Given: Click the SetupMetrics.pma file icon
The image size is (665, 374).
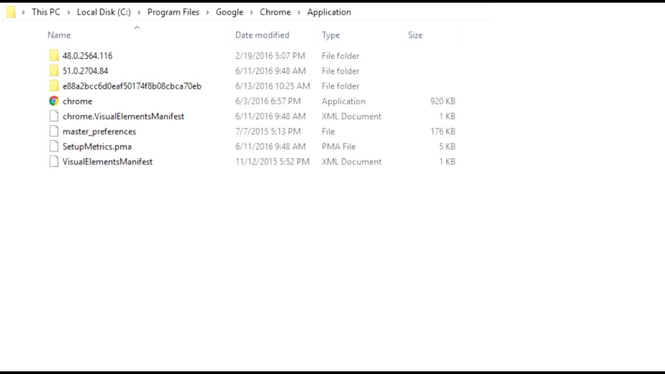Looking at the screenshot, I should [54, 146].
